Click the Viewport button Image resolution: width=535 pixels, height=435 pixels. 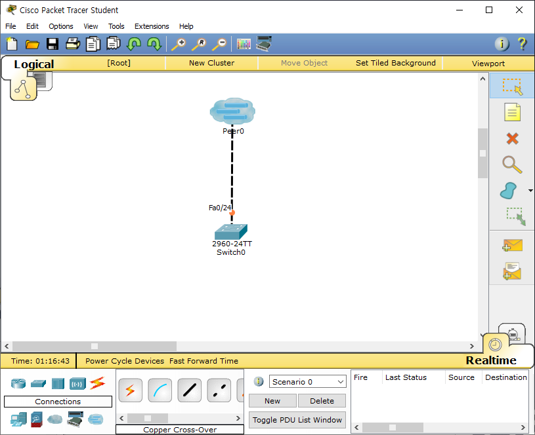pyautogui.click(x=488, y=64)
